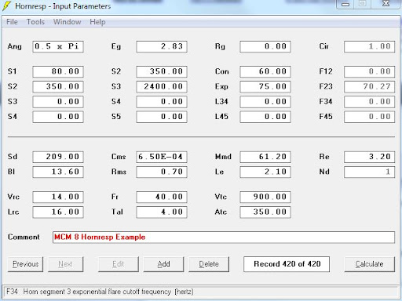
Task: Select the Eg input field showing 2.83
Action: (x=162, y=46)
